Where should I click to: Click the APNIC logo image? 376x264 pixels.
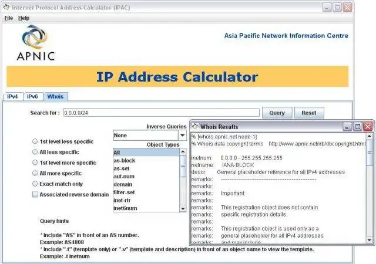(36, 43)
